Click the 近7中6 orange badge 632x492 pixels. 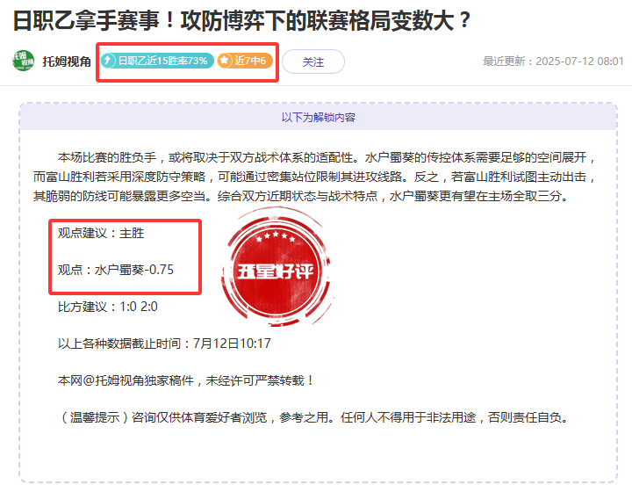pos(245,61)
